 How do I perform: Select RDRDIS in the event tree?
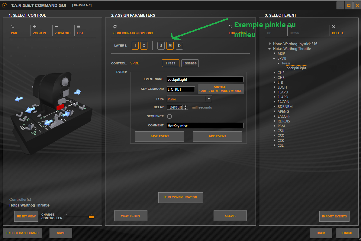[x=284, y=121]
